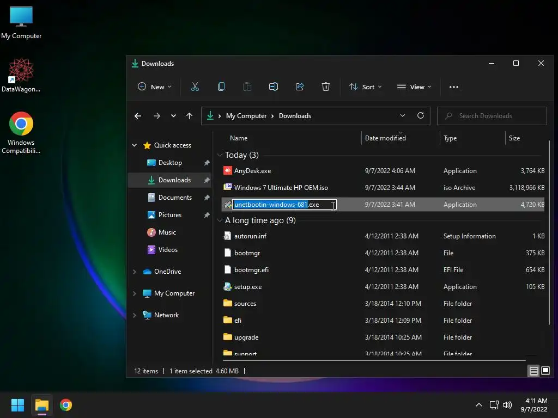Expand the OneDrive tree node
Image resolution: width=558 pixels, height=418 pixels.
tap(135, 272)
